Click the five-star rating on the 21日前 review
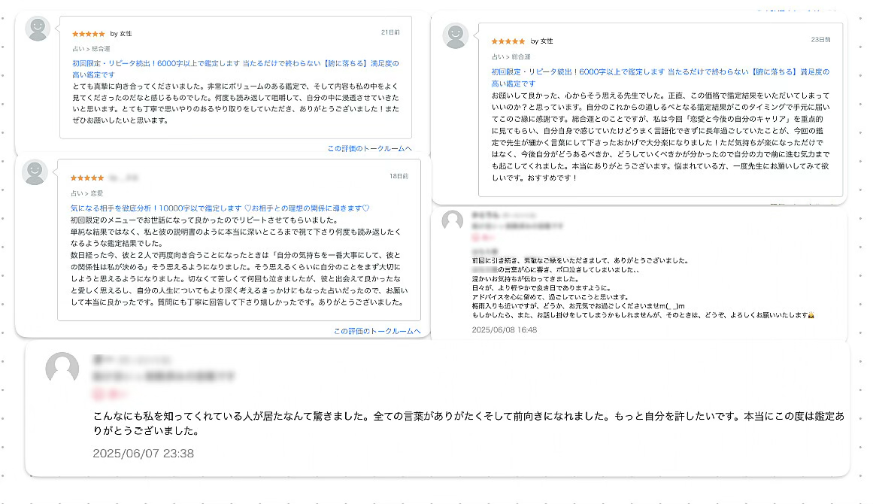This screenshot has width=873, height=504. pyautogui.click(x=88, y=34)
